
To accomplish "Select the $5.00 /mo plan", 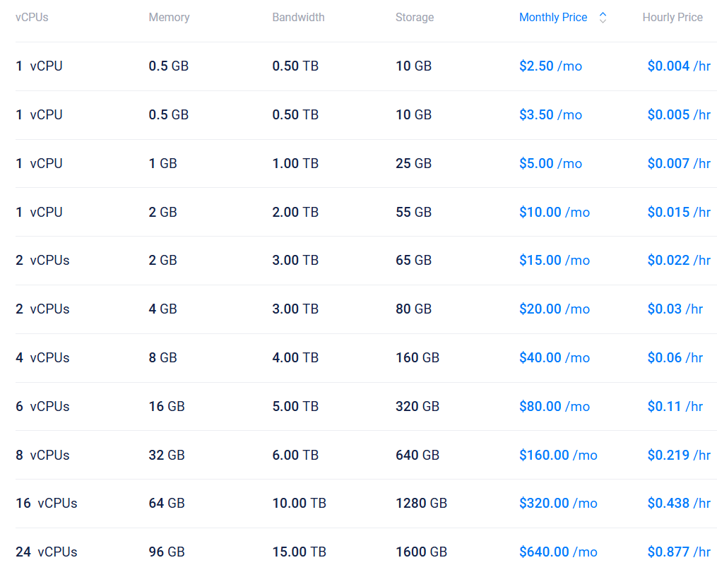I will click(550, 164).
